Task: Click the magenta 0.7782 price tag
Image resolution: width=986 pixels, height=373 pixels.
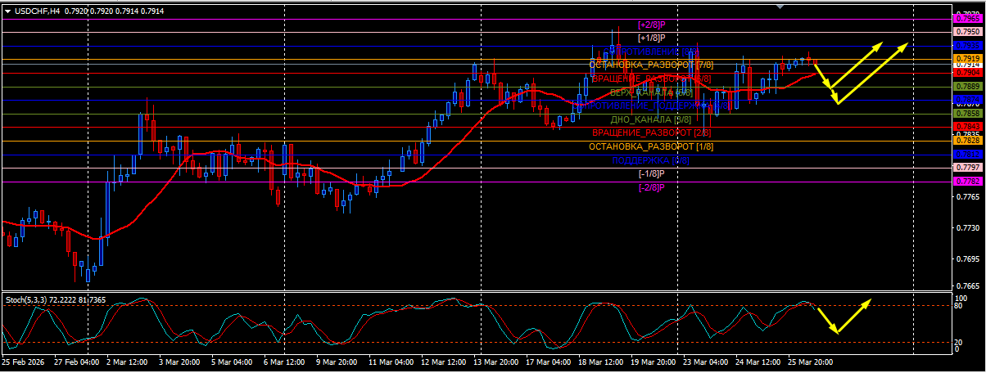Action: point(967,181)
